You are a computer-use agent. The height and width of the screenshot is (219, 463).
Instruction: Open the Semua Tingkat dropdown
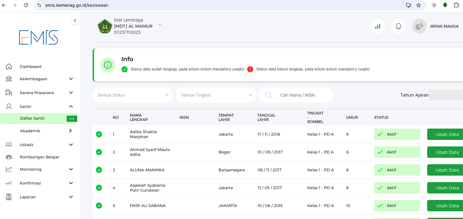pyautogui.click(x=216, y=95)
